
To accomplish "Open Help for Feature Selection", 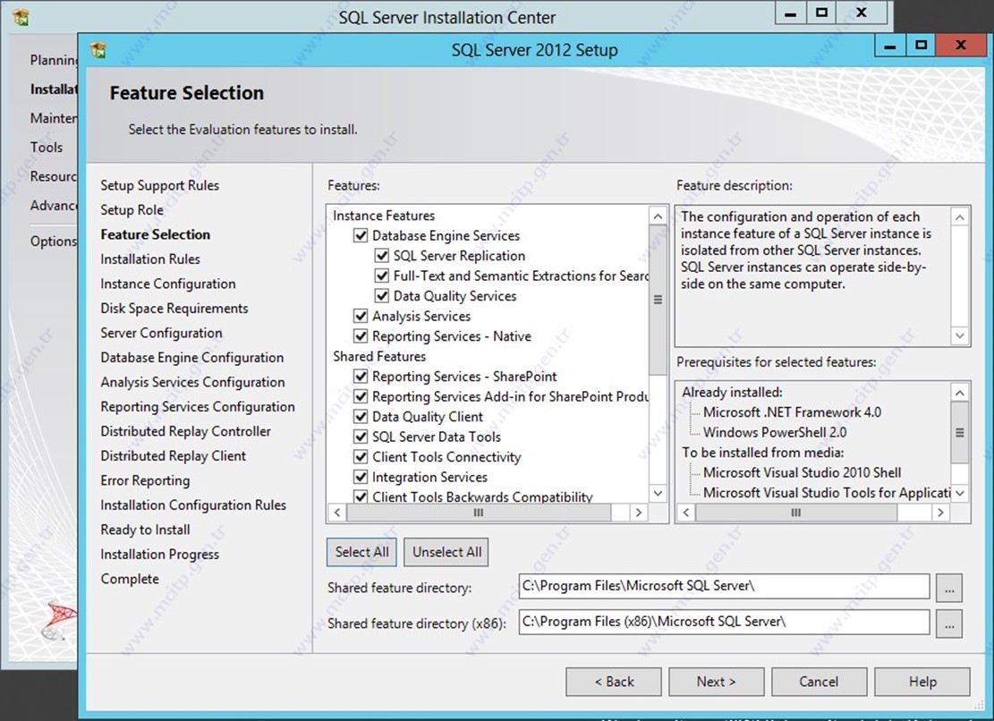I will (922, 682).
